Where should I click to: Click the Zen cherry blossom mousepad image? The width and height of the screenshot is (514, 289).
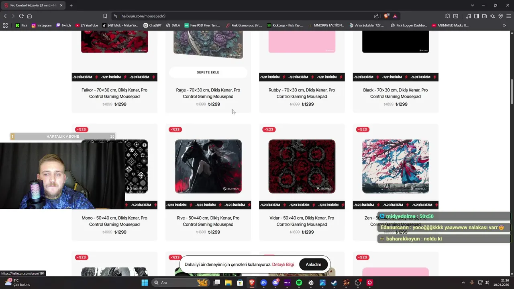pos(396,166)
